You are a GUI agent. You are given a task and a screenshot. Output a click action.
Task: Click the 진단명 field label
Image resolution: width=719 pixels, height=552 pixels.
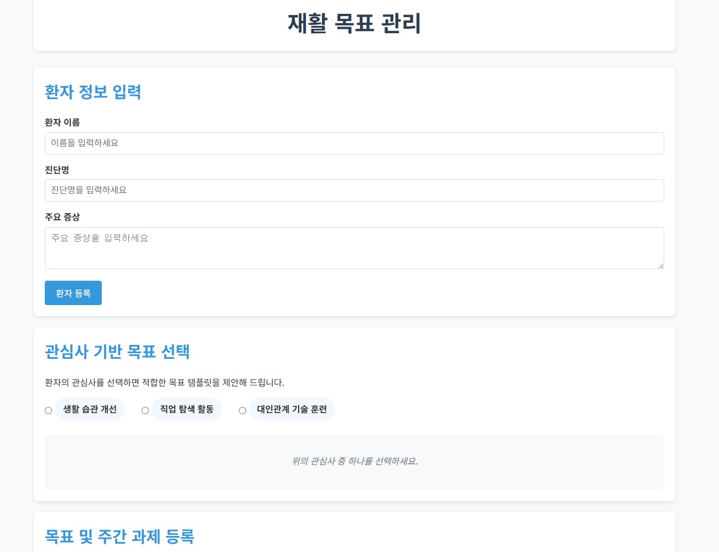(57, 170)
